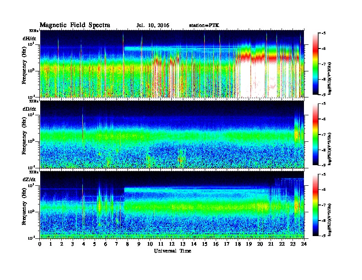This screenshot has height=280, width=362.
Task: Click hour tick label "17" on time axis
Action: tap(227, 244)
